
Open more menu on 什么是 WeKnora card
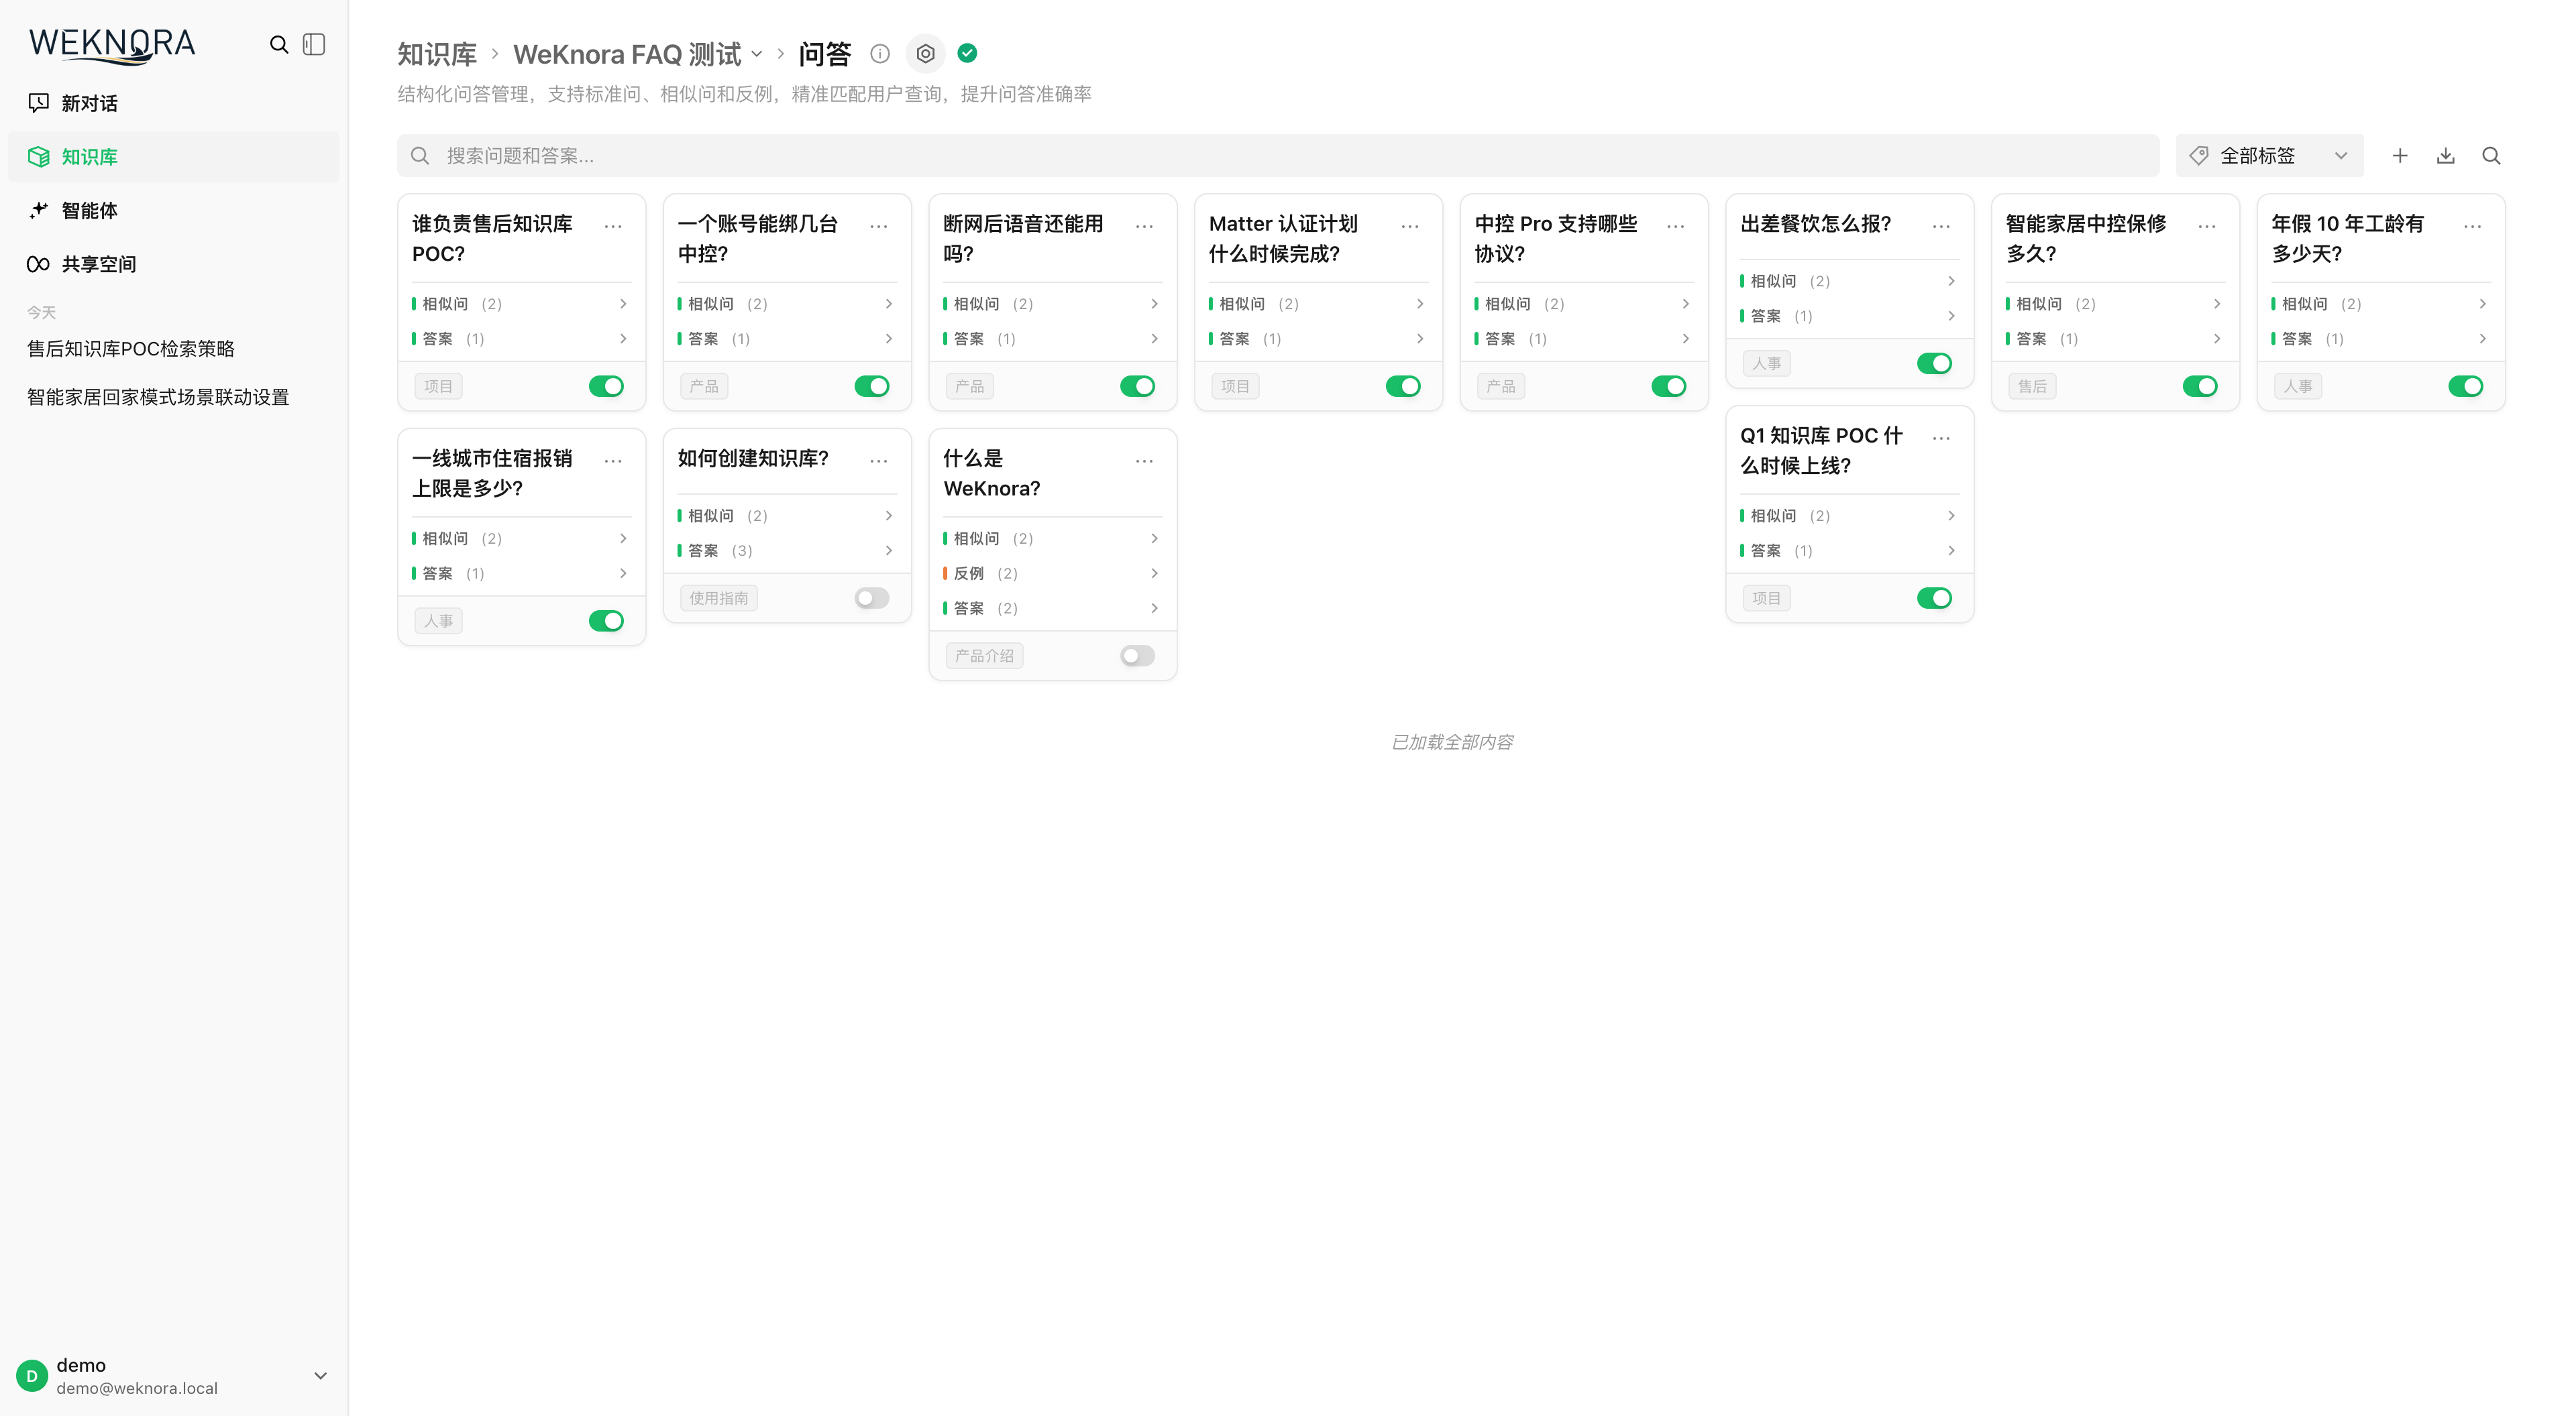(1145, 462)
